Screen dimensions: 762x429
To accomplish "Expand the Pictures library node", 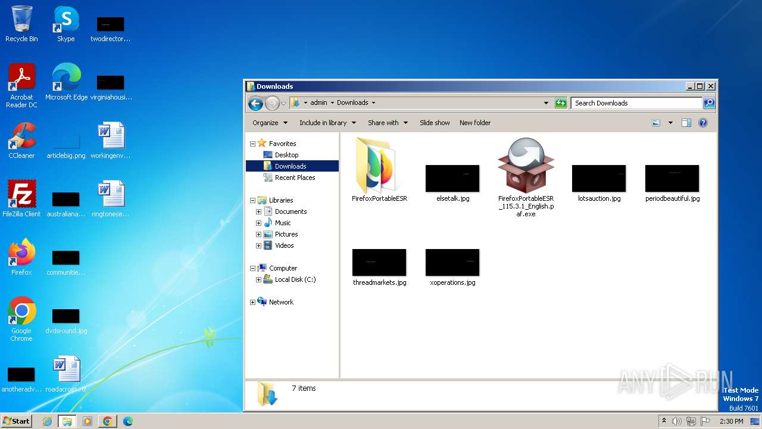I will point(258,234).
